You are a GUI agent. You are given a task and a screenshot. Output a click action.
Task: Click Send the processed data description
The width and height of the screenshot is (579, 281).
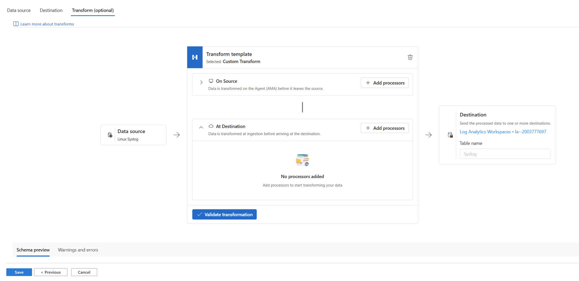tap(505, 123)
